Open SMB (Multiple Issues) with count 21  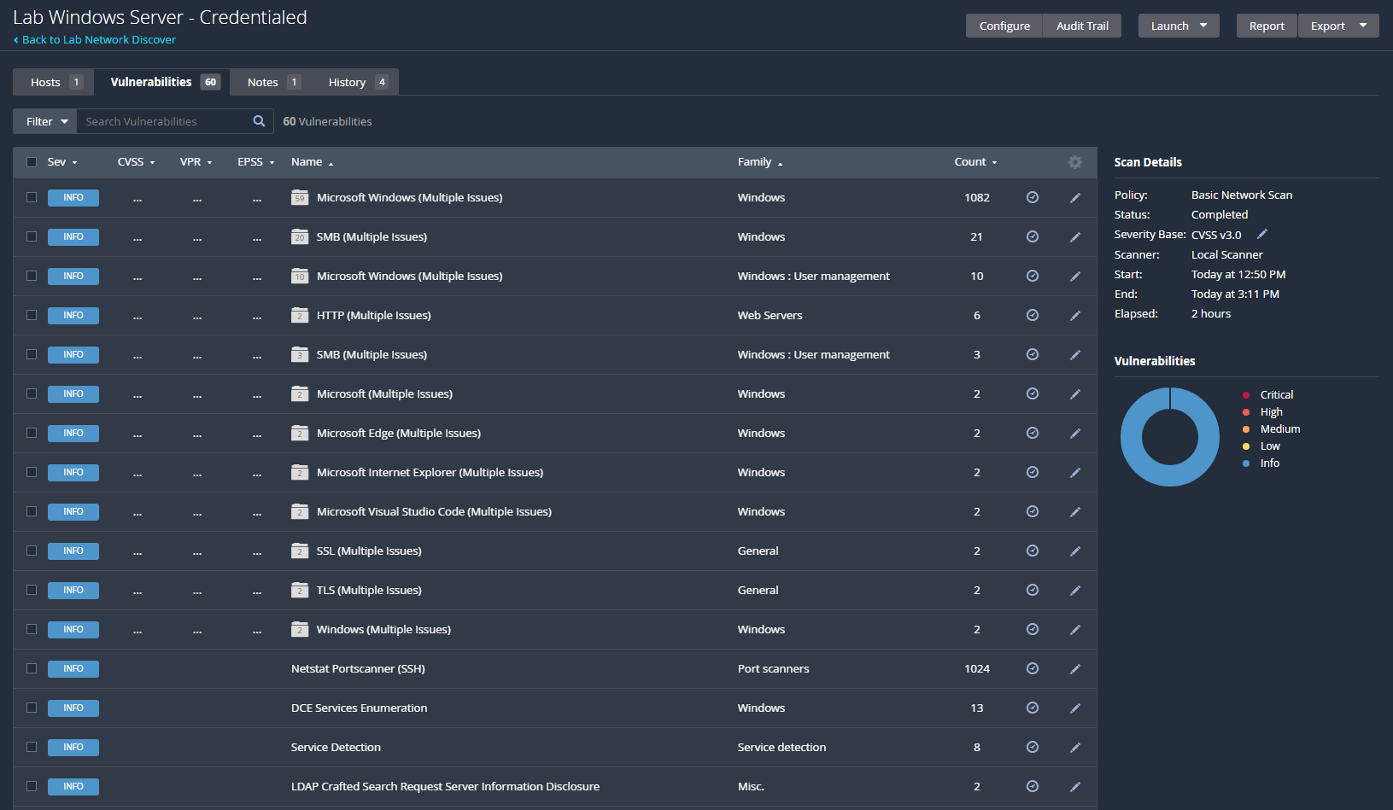372,236
